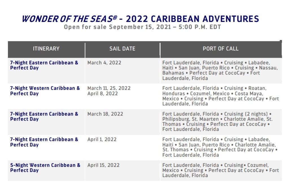Open the 5-Night Western Caribbean itinerary
Screen dimensions: 301x189
click(45, 168)
